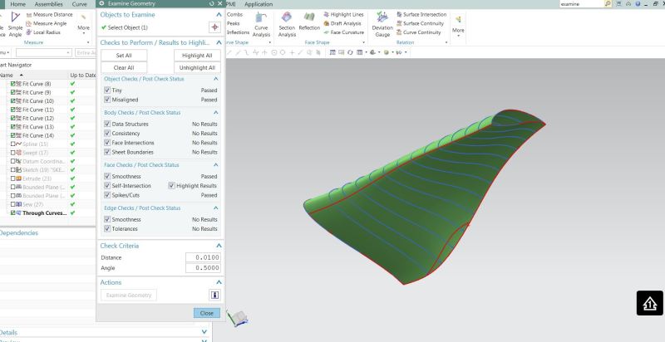Screen dimensions: 665x342
Task: Uncheck the Data Structures body check
Action: (107, 124)
